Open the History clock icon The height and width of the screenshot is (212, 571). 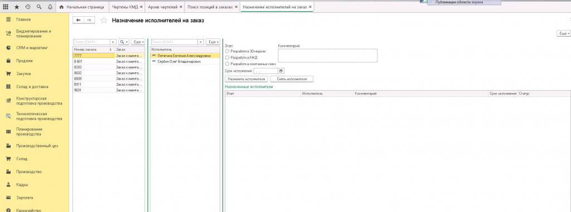pos(28,7)
